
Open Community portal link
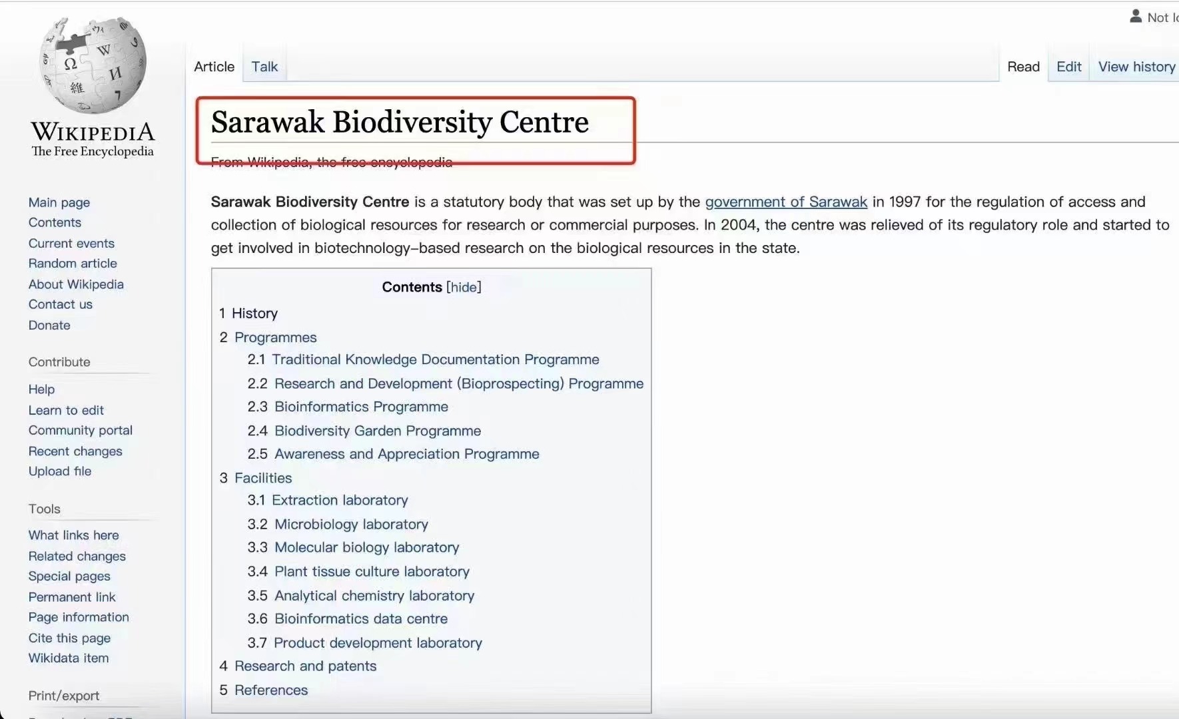pyautogui.click(x=81, y=430)
